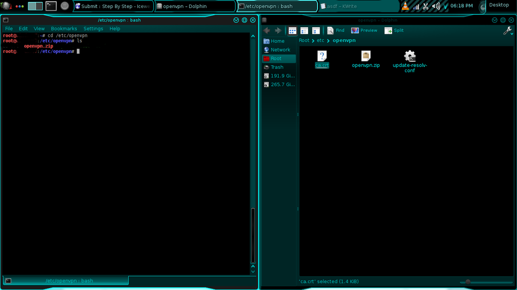Switch Dolphin to Icons view mode

click(x=292, y=31)
